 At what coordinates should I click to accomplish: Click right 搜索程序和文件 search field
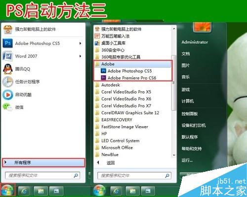134,176
